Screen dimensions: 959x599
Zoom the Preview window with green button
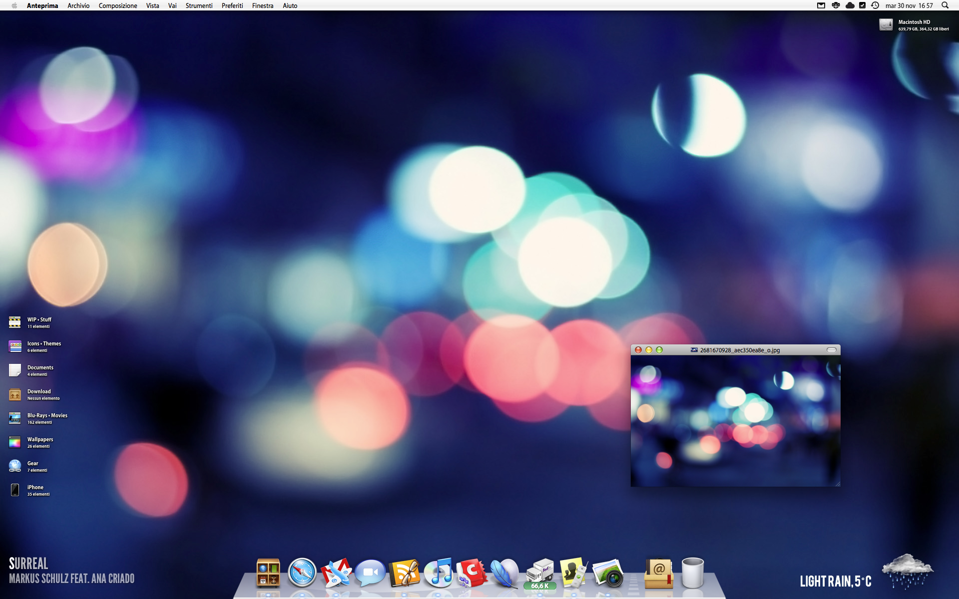click(x=659, y=350)
